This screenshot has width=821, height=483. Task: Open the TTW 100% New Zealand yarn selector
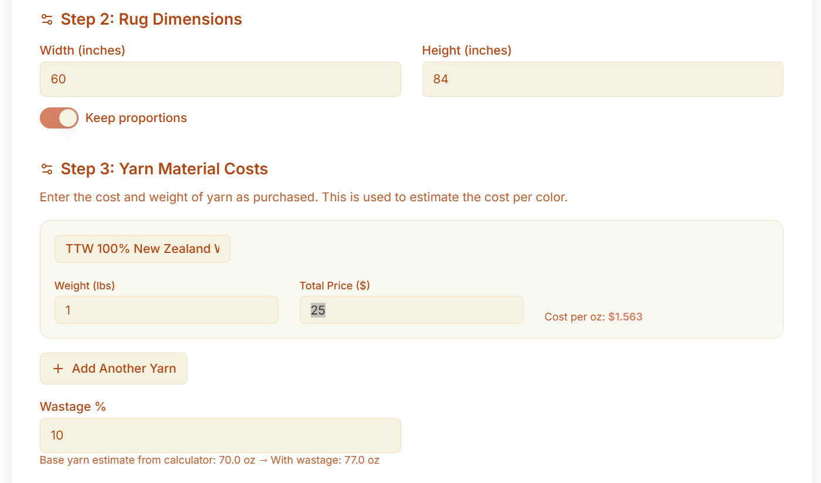(x=142, y=248)
